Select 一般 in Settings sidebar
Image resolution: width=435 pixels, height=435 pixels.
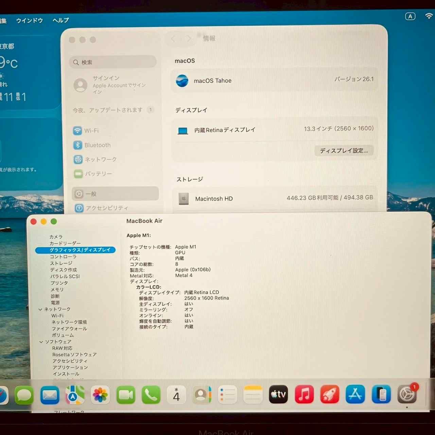click(115, 194)
